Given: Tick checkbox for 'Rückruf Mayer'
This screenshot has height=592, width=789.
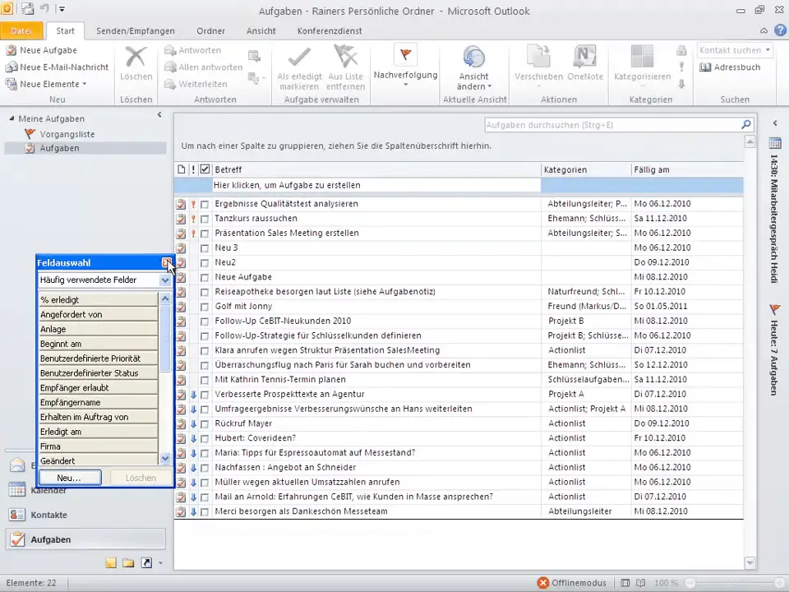Looking at the screenshot, I should (205, 424).
